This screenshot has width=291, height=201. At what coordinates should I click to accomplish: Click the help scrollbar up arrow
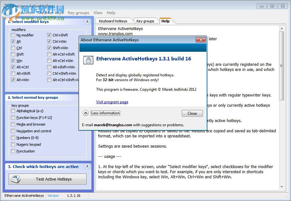click(x=282, y=28)
